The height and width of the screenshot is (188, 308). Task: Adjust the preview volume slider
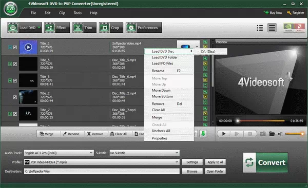click(x=294, y=134)
